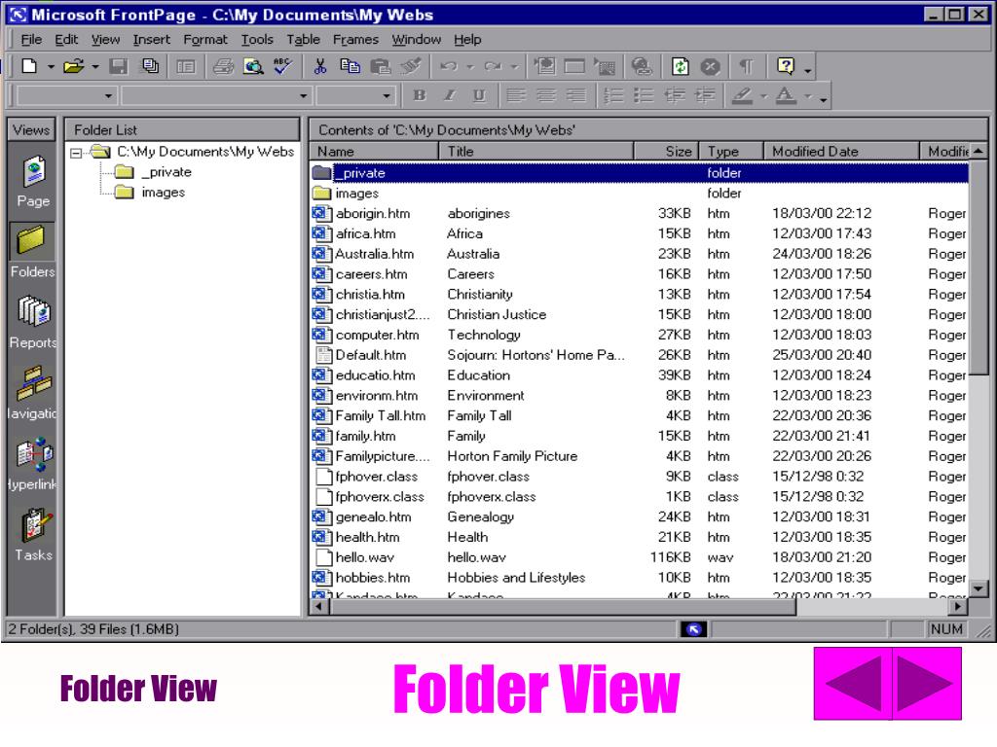The image size is (997, 747).
Task: Collapse the My Webs tree node
Action: [76, 153]
